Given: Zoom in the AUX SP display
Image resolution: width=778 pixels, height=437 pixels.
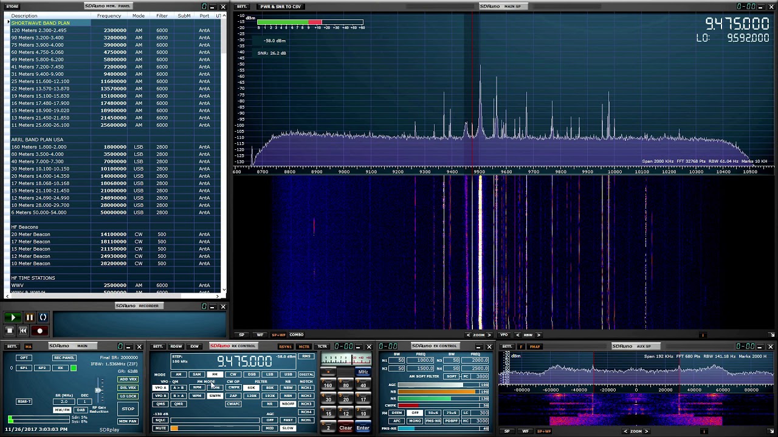Looking at the screenshot, I should click(x=646, y=432).
